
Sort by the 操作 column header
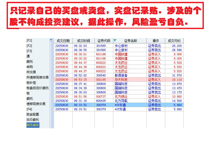click(x=156, y=41)
